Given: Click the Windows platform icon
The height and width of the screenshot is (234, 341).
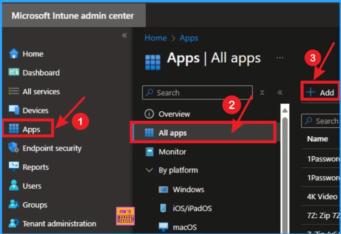Looking at the screenshot, I should (163, 190).
